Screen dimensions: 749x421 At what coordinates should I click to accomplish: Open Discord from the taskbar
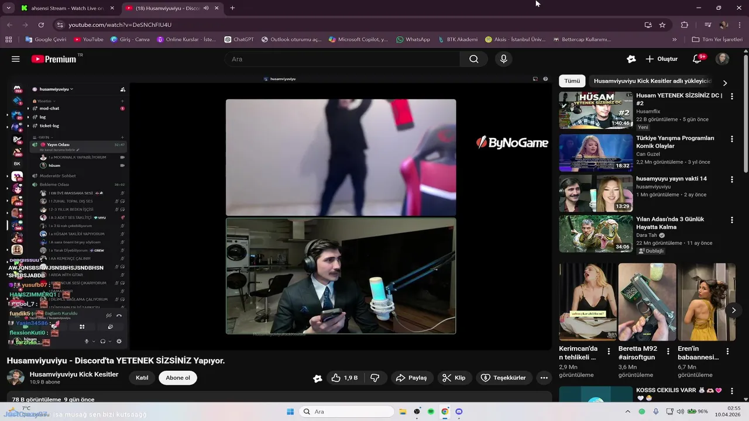[x=459, y=412]
